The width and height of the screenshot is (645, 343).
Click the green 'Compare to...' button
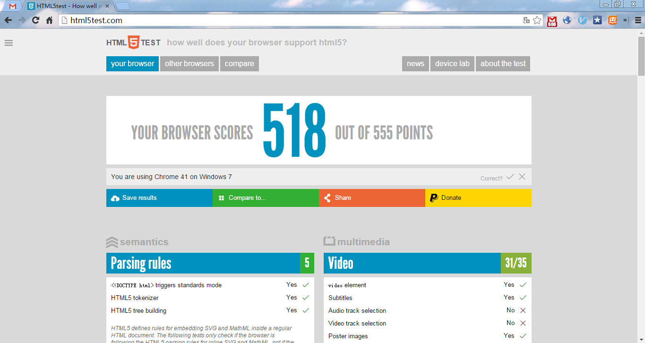[x=266, y=198]
